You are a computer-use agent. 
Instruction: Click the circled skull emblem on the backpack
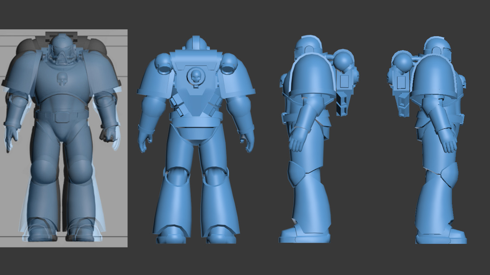[196, 77]
